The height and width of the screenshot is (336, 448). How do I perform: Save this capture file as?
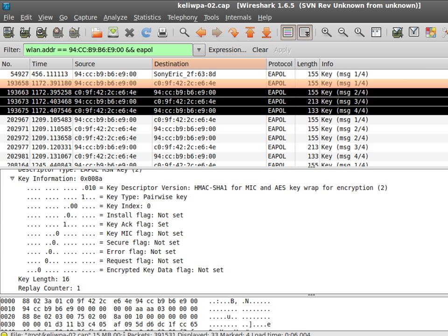click(113, 32)
